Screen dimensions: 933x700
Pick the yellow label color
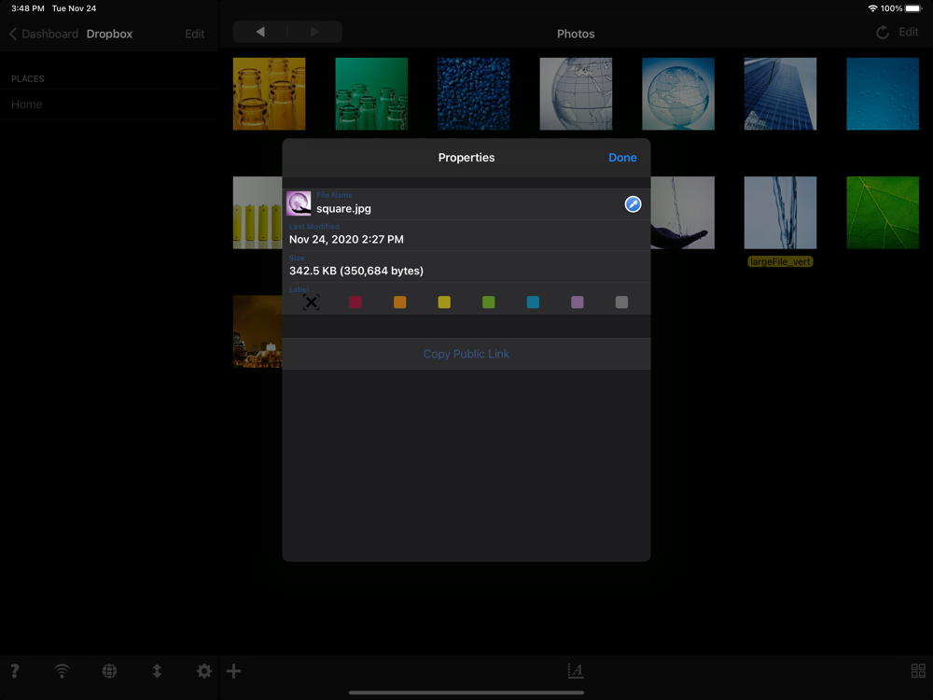(444, 302)
